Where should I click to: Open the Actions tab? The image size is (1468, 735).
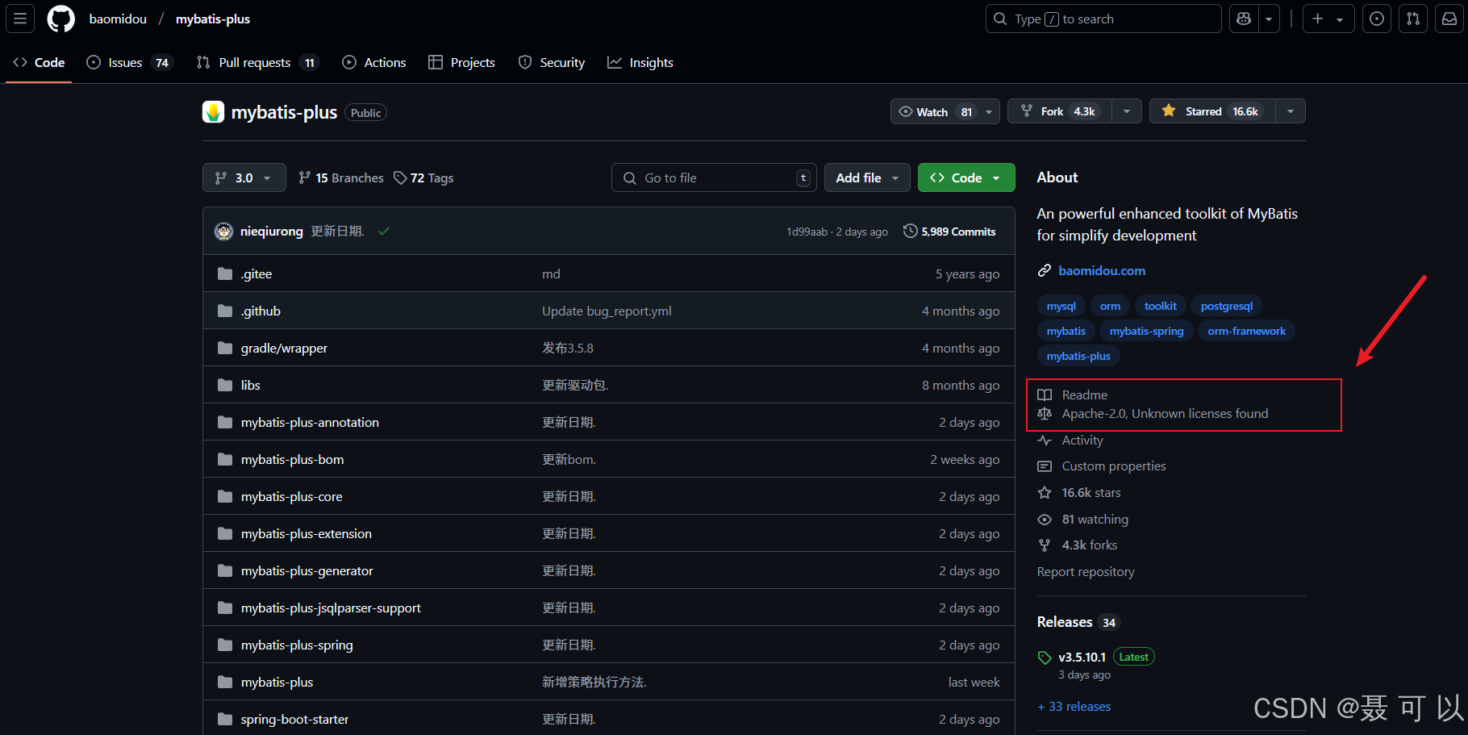374,62
